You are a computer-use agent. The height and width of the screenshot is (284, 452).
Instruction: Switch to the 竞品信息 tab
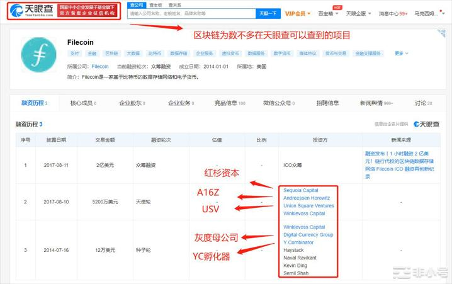click(x=230, y=103)
